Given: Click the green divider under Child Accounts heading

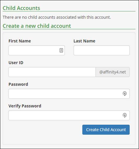Looking at the screenshot, I should [69, 11].
